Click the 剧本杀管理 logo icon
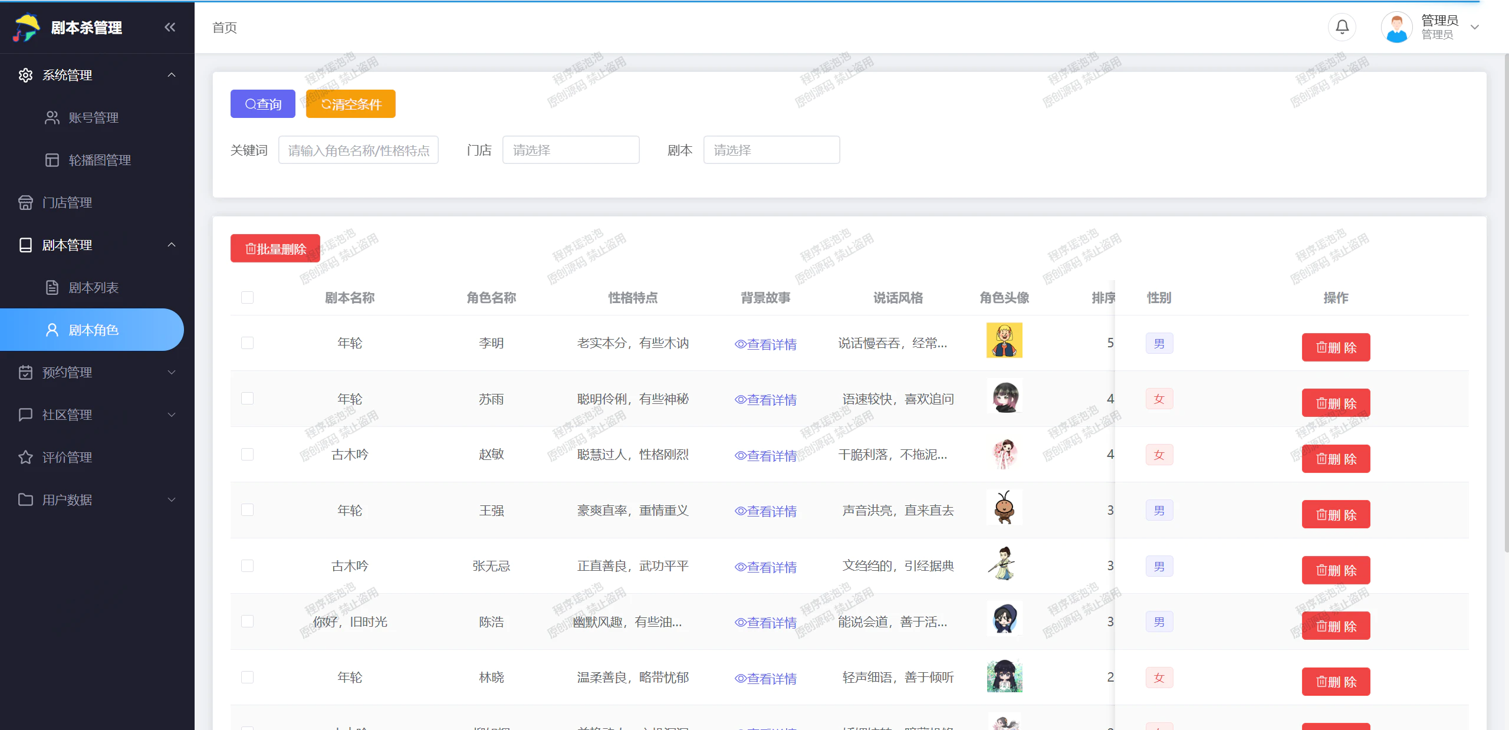This screenshot has width=1509, height=730. 27,27
